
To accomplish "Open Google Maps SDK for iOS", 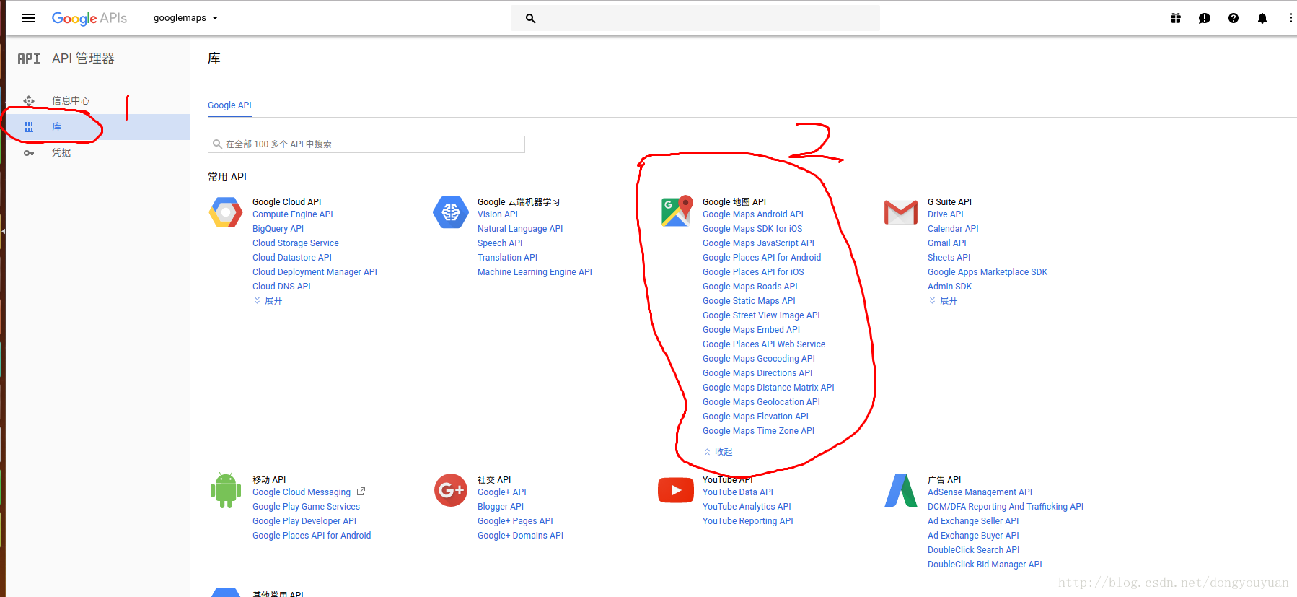I will pos(752,229).
